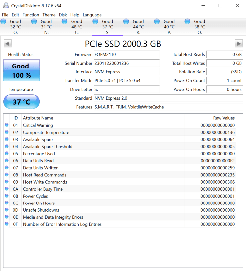The width and height of the screenshot is (246, 271).
Task: Click status orb of Data Units Written row
Action: pos(7,168)
